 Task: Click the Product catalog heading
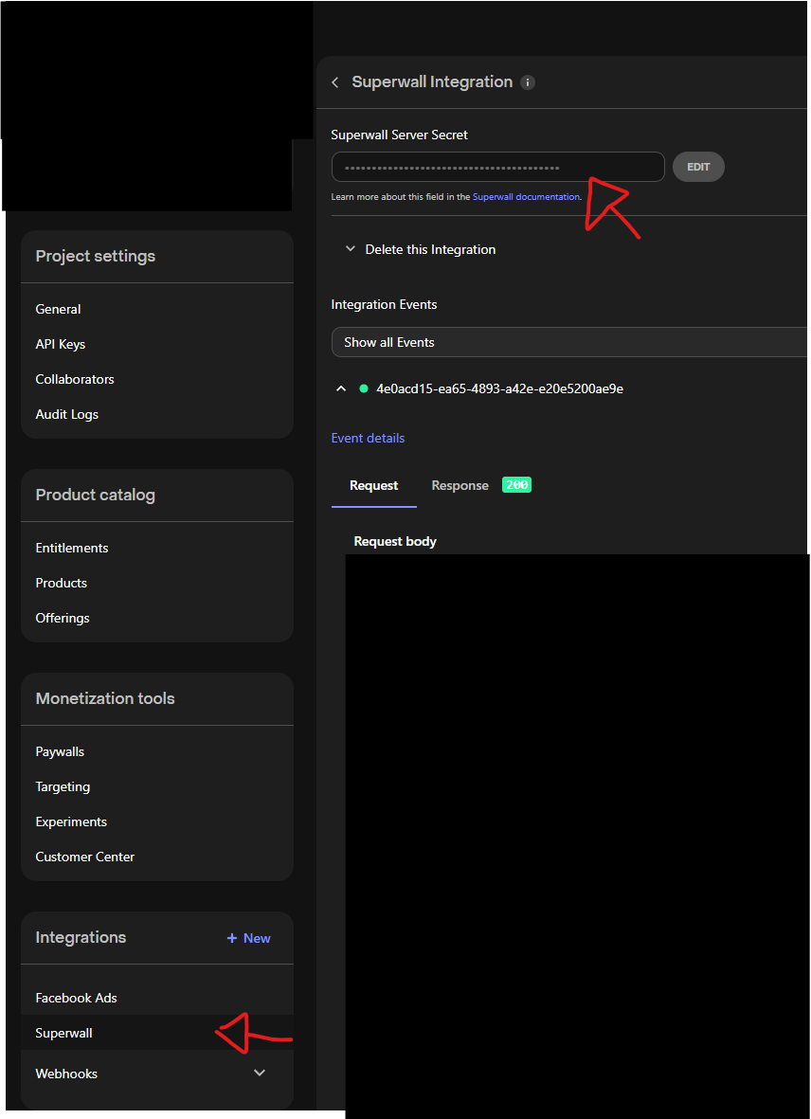tap(96, 496)
